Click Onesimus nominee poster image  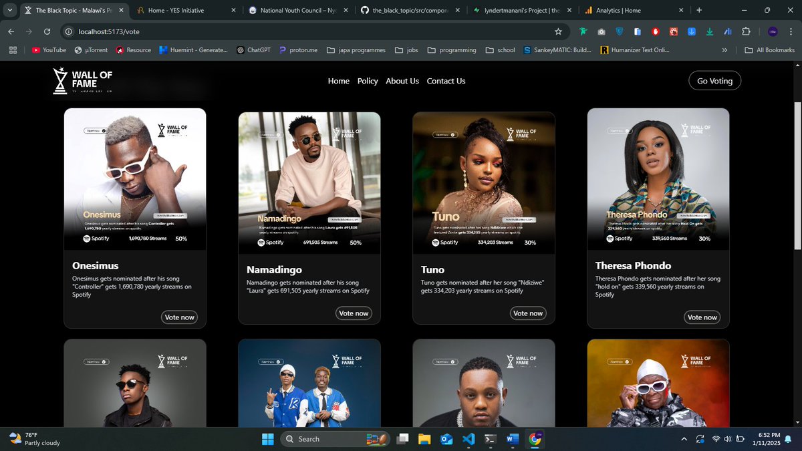[135, 179]
